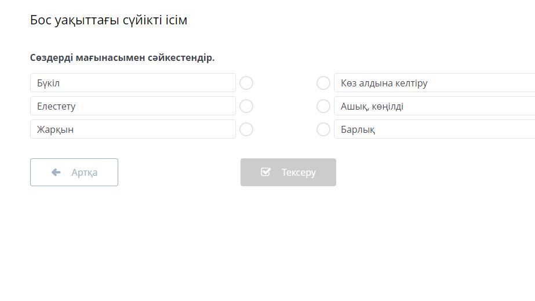Click the Бос уақыттағы сүйікті ісім heading
Viewport: 535px width, 301px height.
(x=108, y=20)
